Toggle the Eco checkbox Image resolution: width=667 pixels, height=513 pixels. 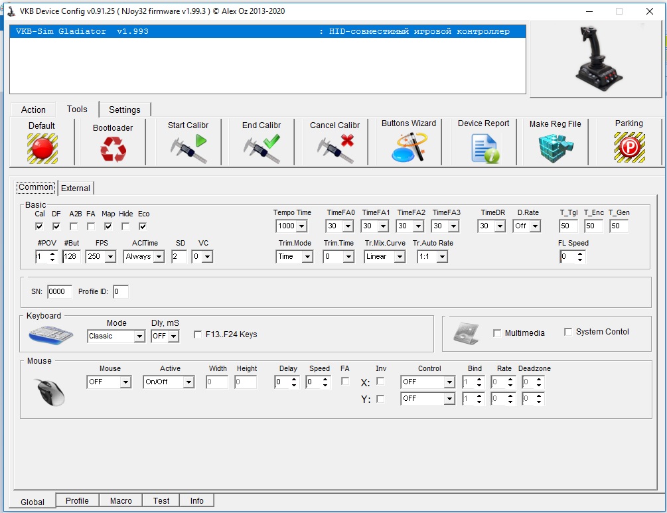pyautogui.click(x=143, y=226)
